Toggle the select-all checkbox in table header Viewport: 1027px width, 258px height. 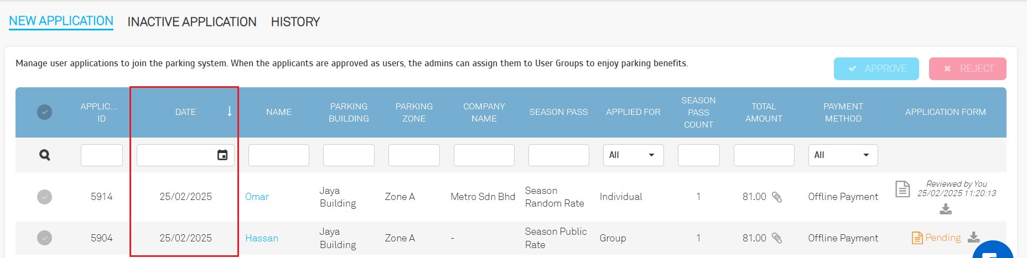click(x=44, y=112)
